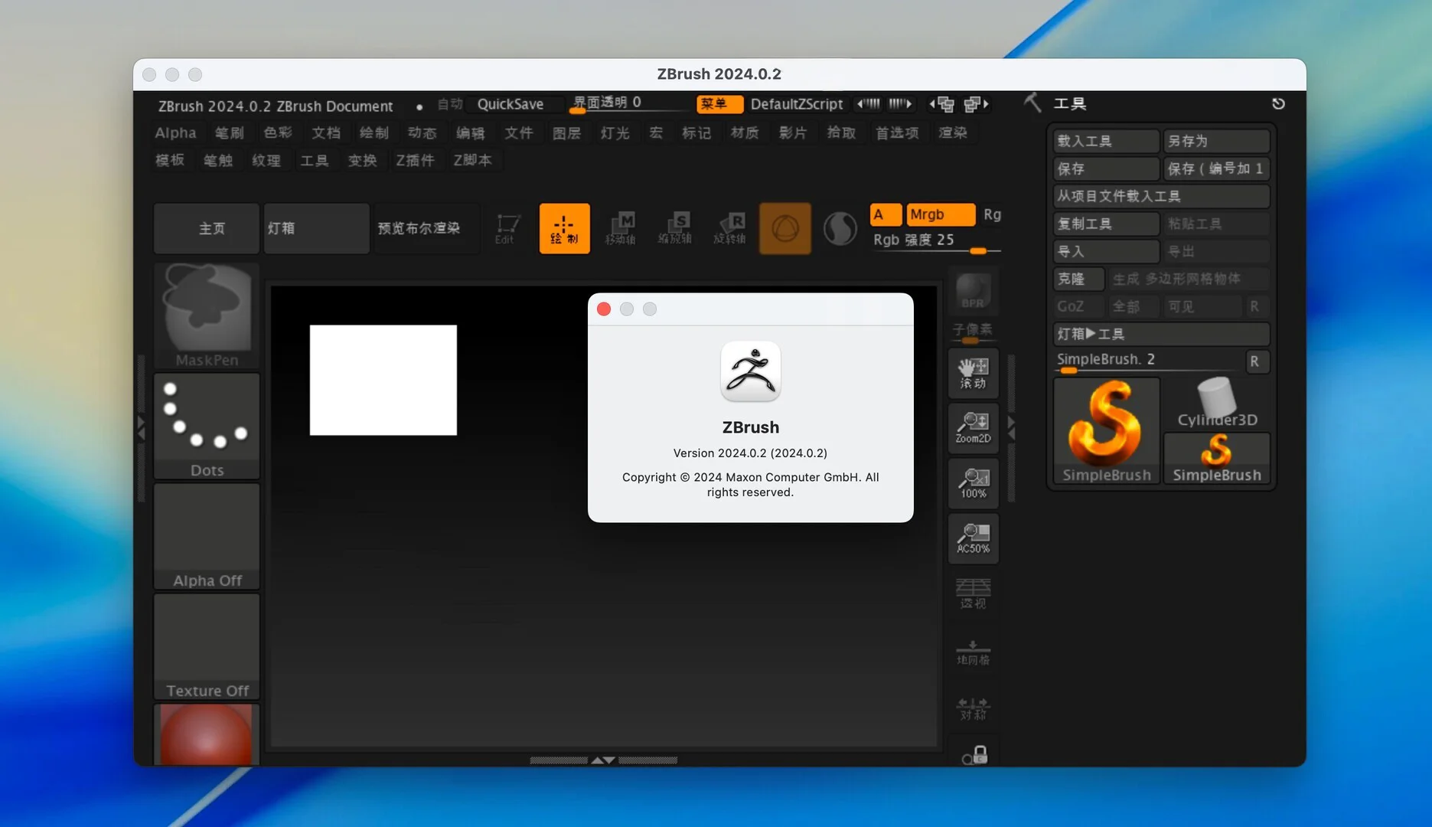
Task: Toggle the orange menu button
Action: [719, 103]
